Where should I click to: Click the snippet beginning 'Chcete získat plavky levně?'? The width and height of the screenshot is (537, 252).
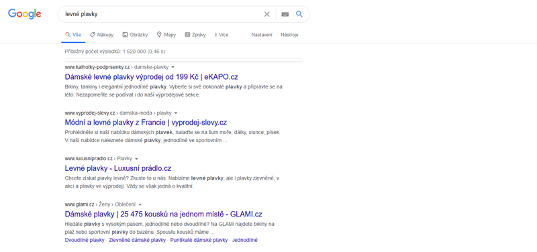173,182
